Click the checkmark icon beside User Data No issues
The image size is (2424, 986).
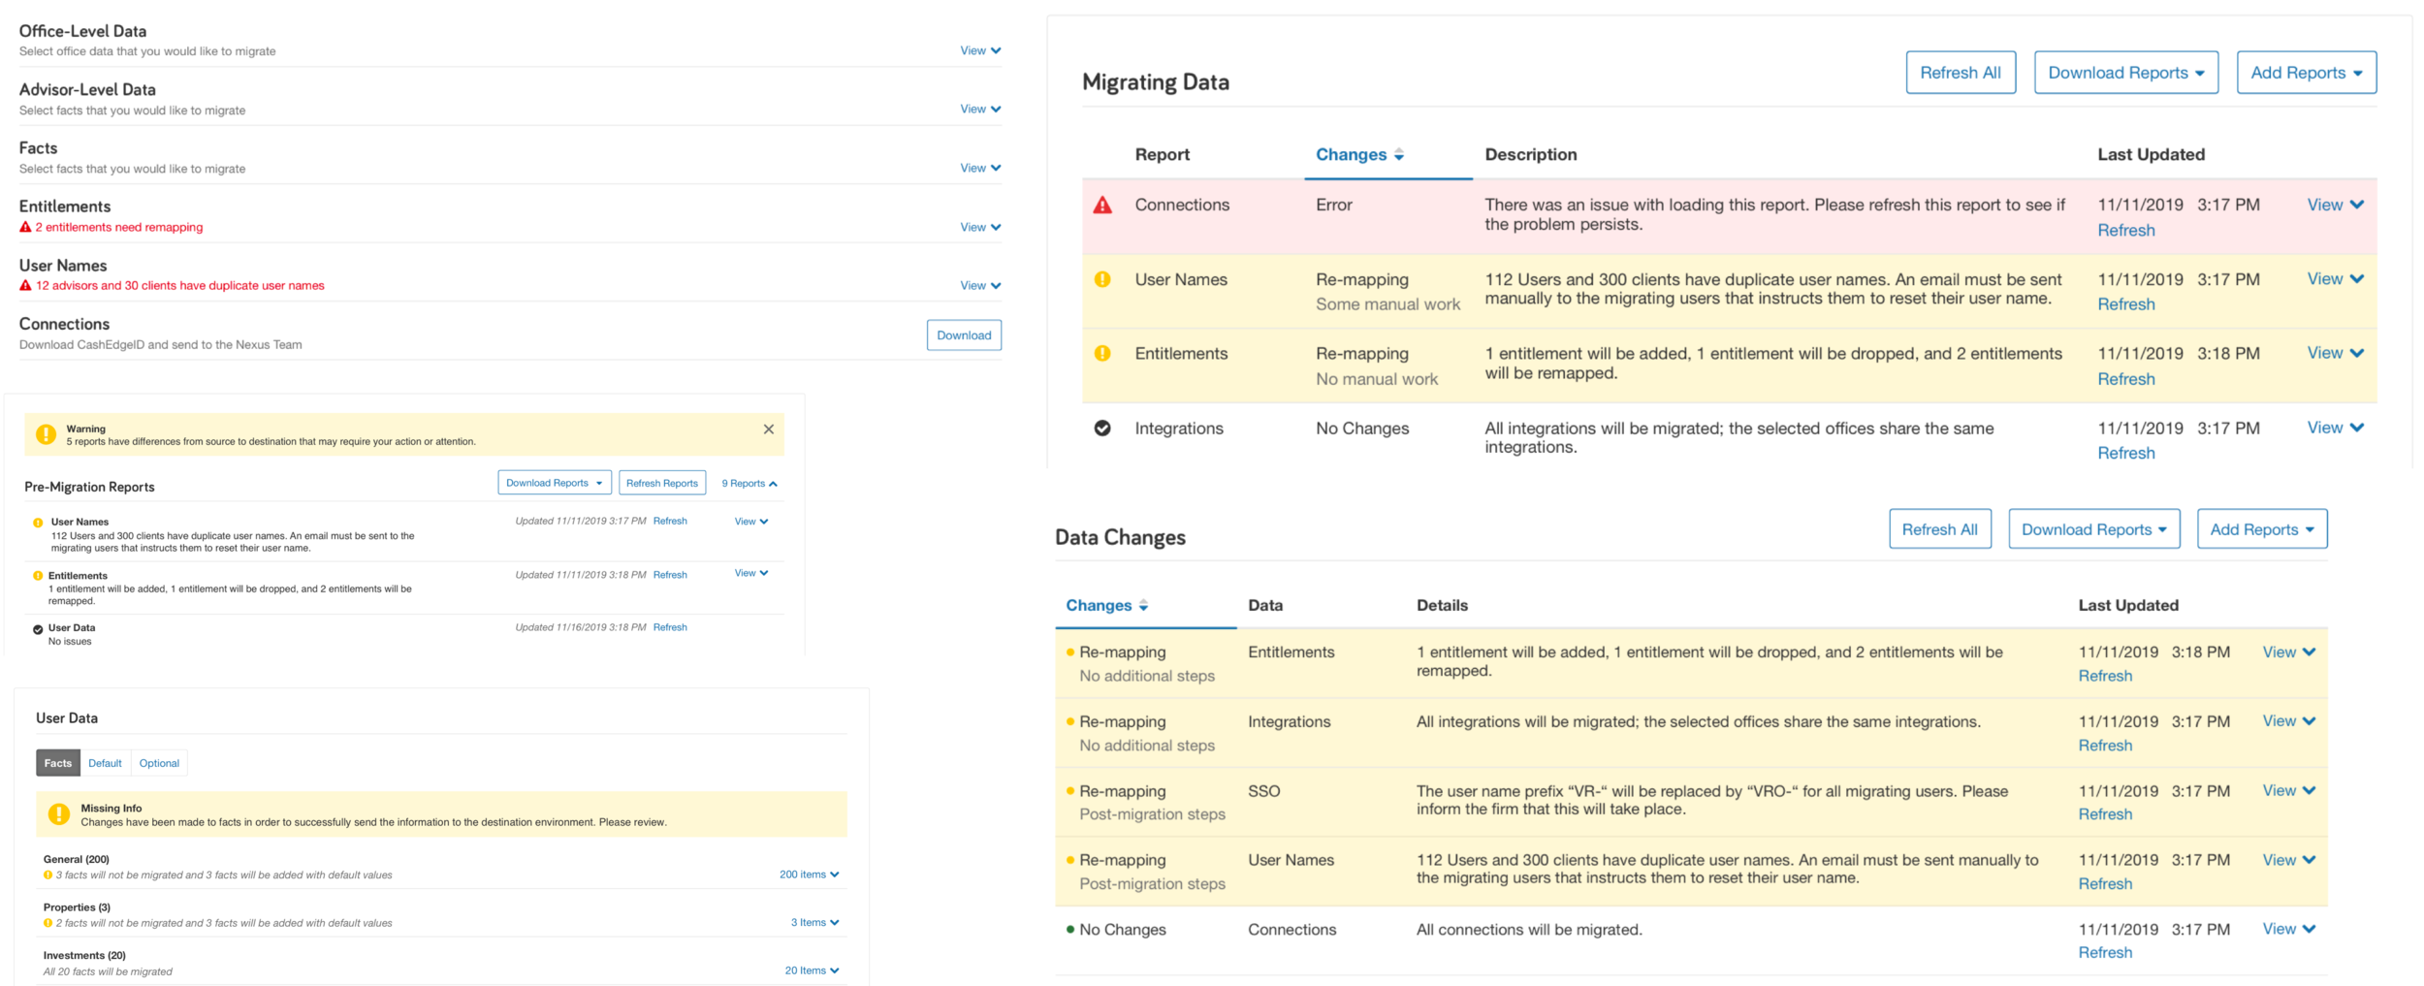point(38,629)
